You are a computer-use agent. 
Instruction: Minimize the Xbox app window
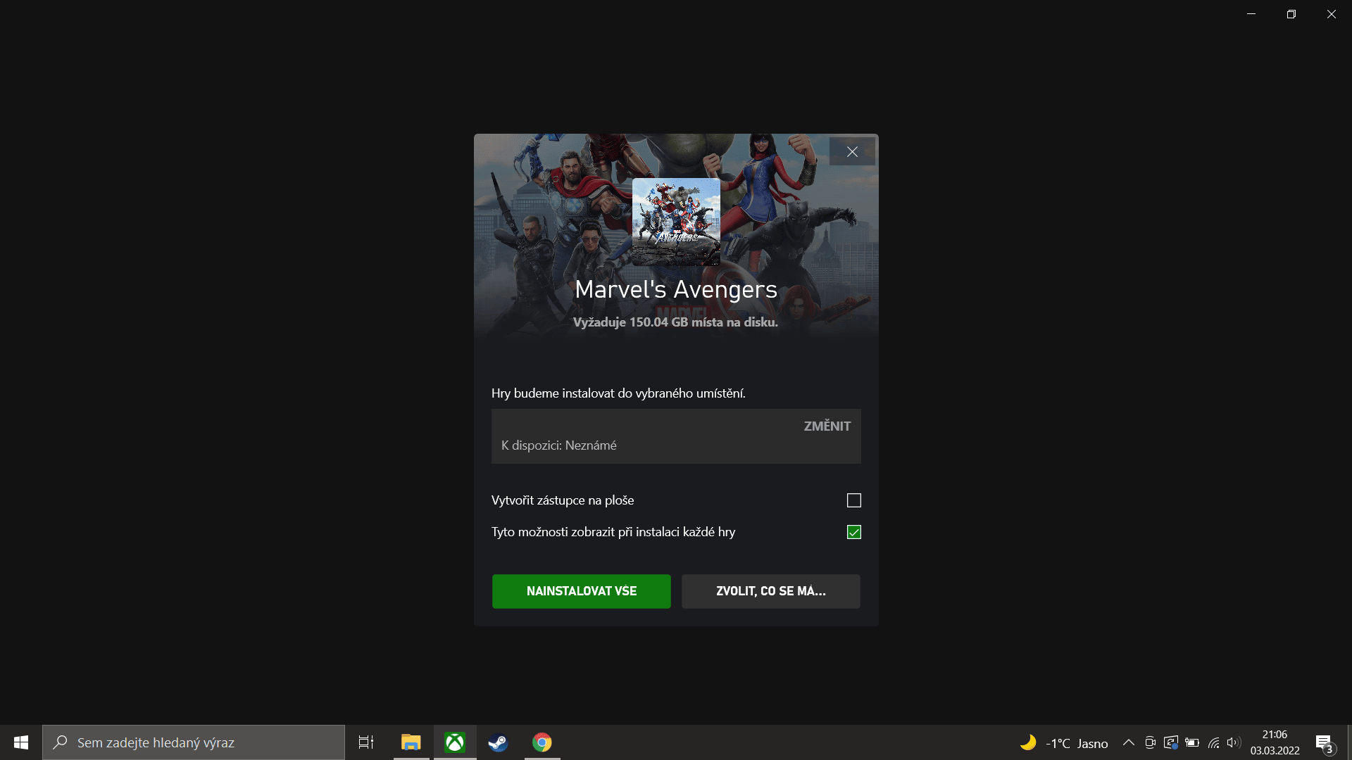click(1251, 14)
